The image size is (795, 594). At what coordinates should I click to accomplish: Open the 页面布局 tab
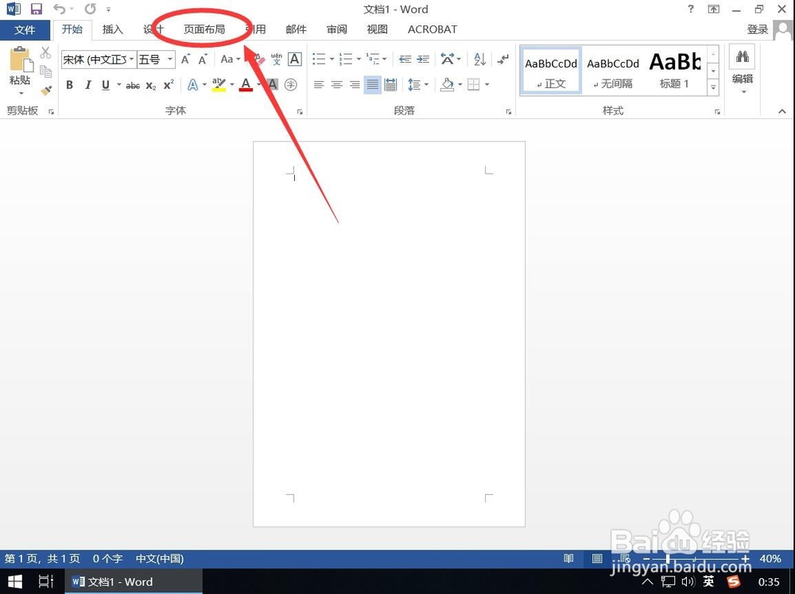[x=204, y=29]
